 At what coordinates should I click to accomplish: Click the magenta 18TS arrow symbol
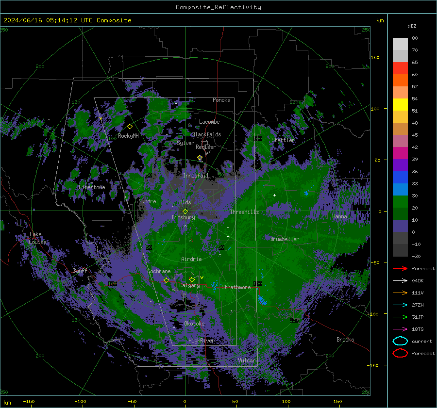tap(400, 329)
